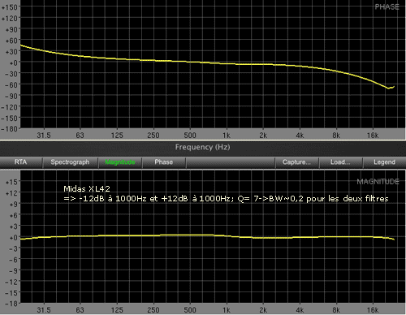Click the +15 magnitude axis label
Viewport: 406px width, 315px height.
tap(11, 182)
